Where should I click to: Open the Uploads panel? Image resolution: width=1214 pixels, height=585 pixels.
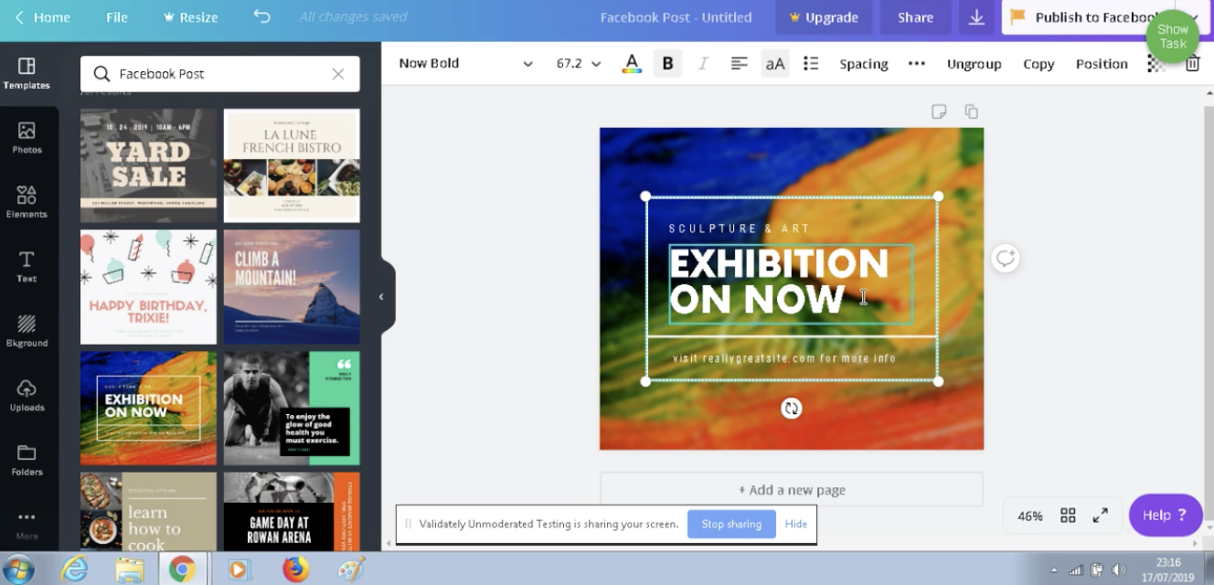coord(27,395)
